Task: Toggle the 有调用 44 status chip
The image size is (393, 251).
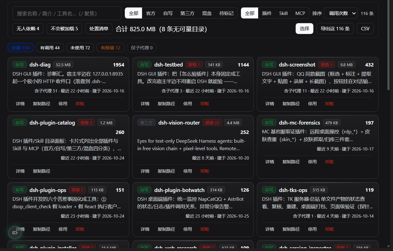Action: point(50,48)
